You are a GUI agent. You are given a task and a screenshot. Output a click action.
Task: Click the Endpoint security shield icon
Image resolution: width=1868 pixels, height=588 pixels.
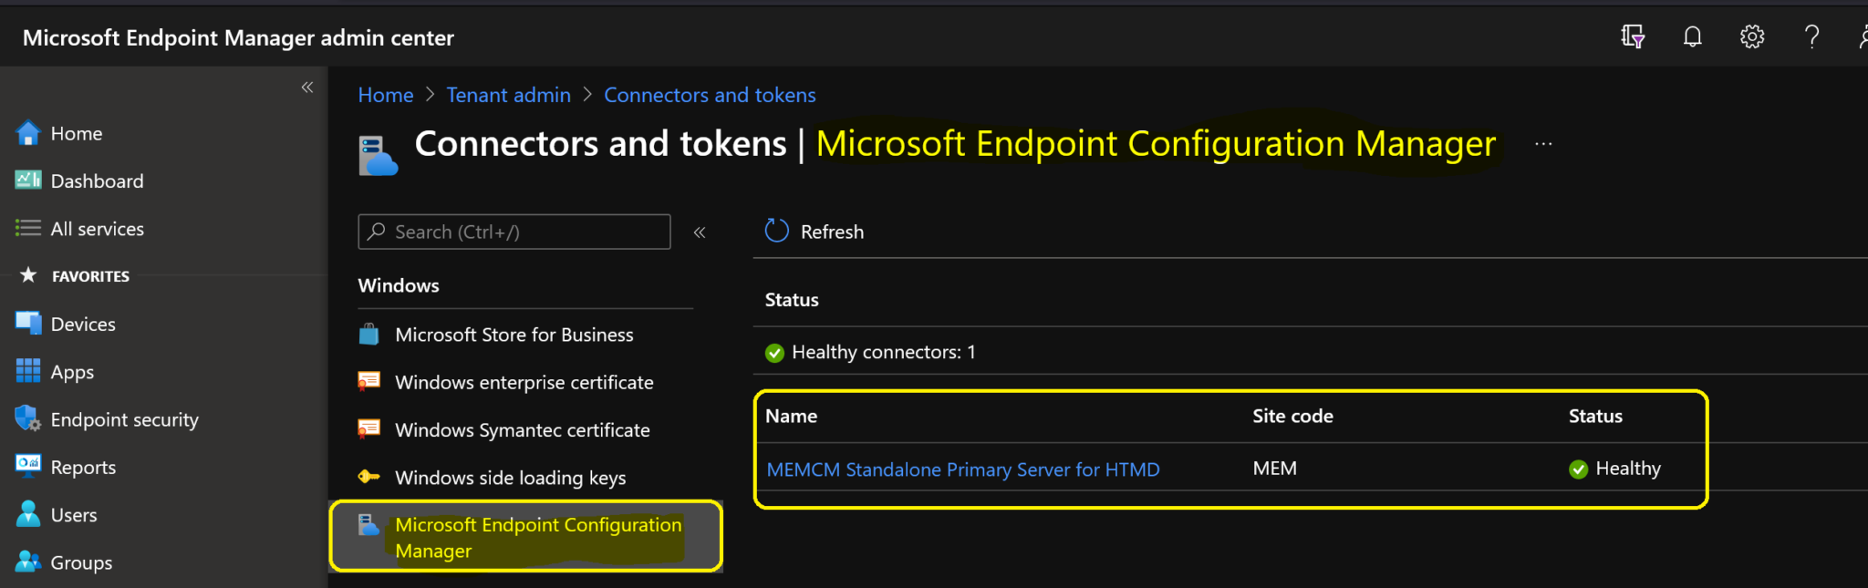(x=28, y=418)
